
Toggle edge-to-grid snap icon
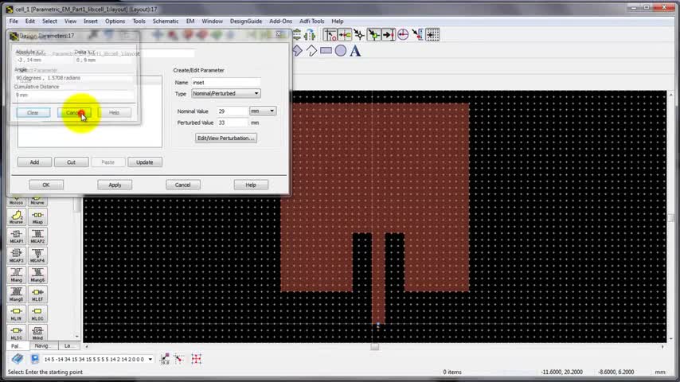click(x=417, y=35)
